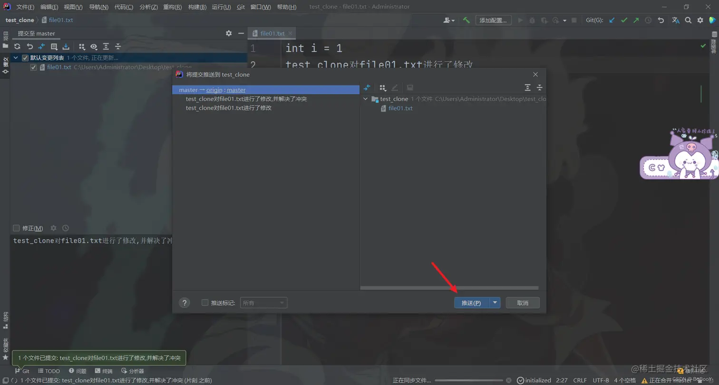Click 4 个空格 indent setting in the status bar

625,380
